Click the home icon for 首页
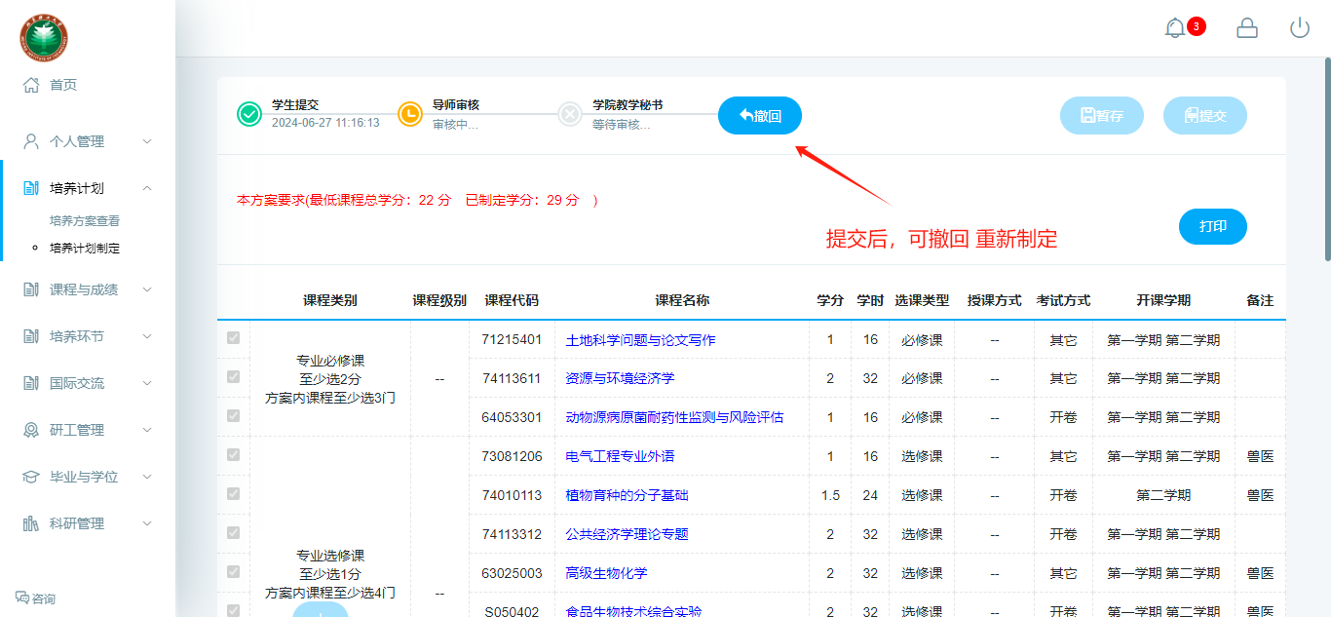1331x617 pixels. tap(31, 85)
